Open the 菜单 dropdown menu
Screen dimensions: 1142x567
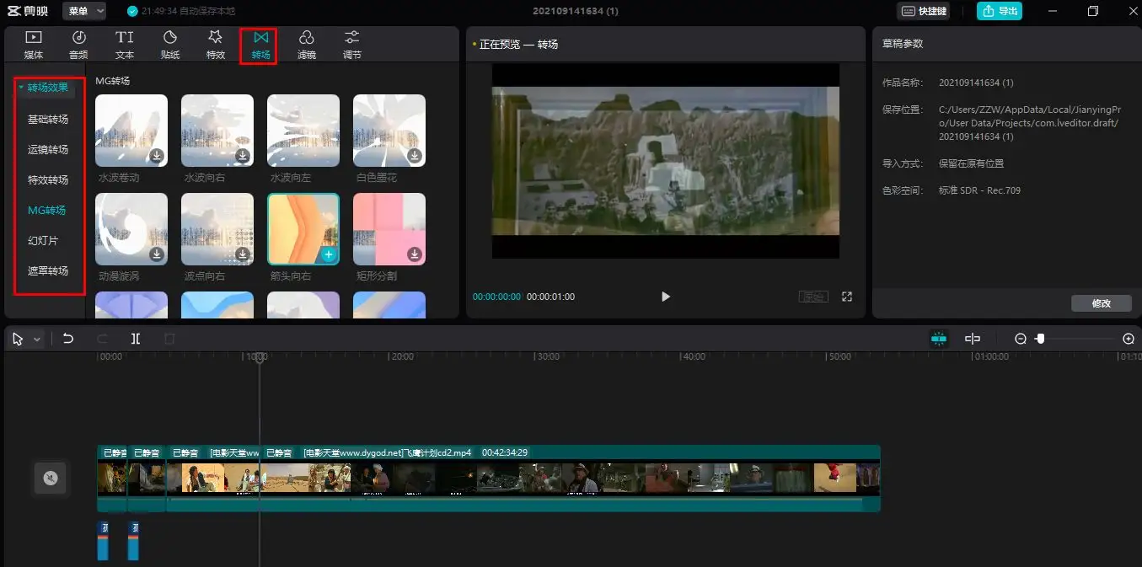(84, 11)
